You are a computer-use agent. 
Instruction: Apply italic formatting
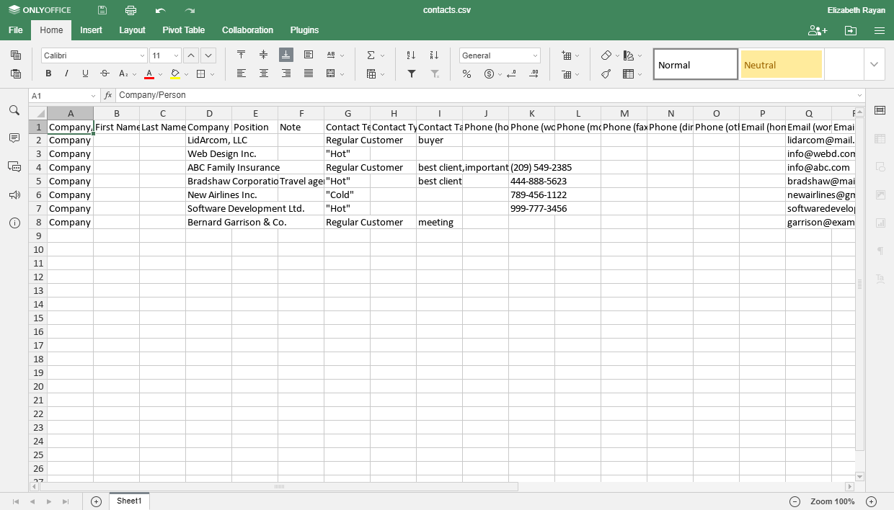[66, 74]
